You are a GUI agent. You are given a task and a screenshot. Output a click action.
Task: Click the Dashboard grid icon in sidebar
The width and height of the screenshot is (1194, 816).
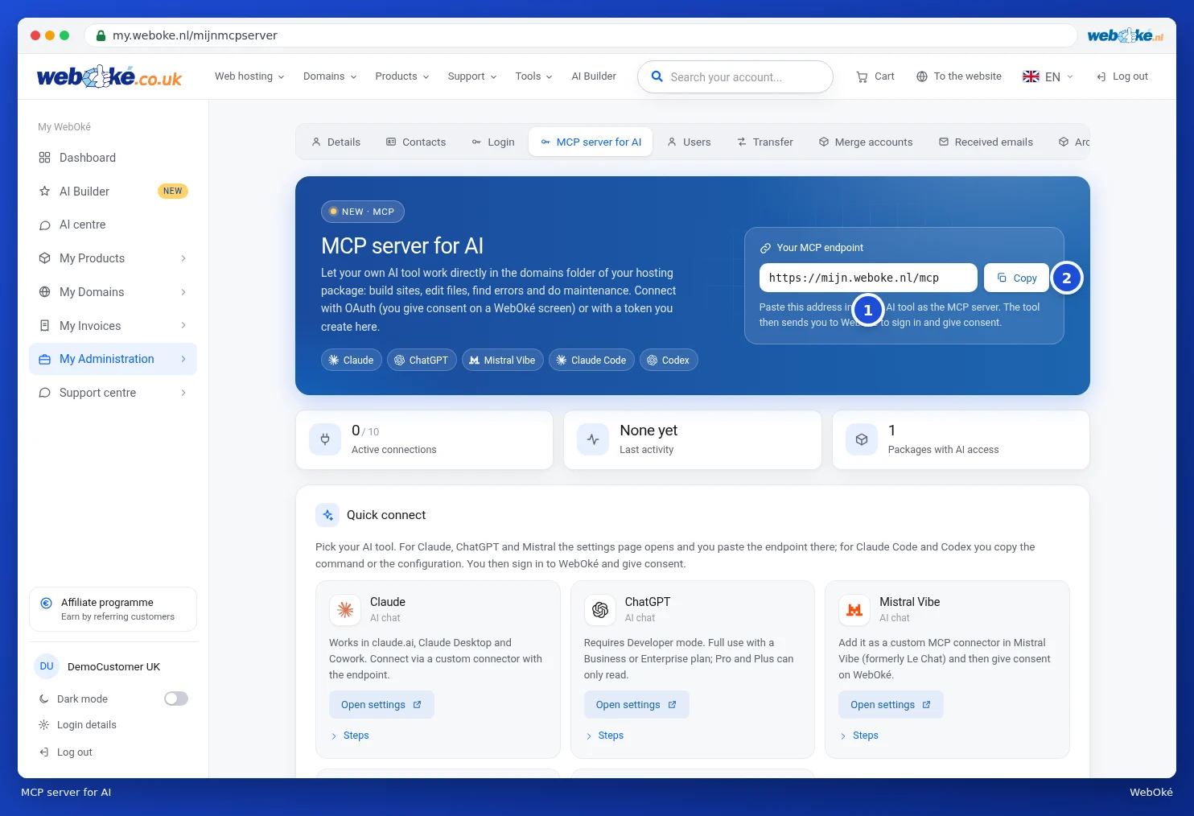[45, 158]
